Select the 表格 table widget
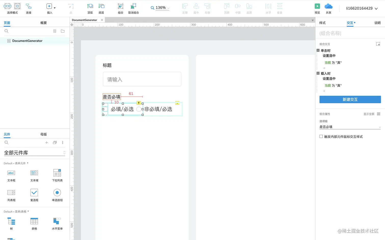This screenshot has height=240, width=385. tap(34, 223)
